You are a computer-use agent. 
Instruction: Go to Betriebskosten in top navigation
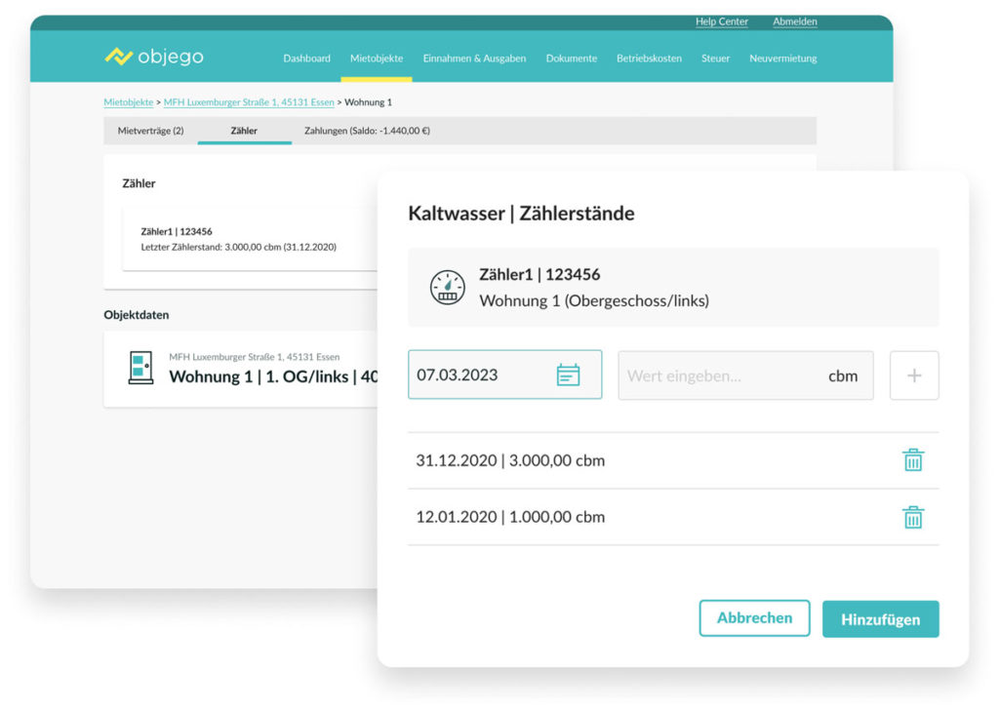click(649, 59)
